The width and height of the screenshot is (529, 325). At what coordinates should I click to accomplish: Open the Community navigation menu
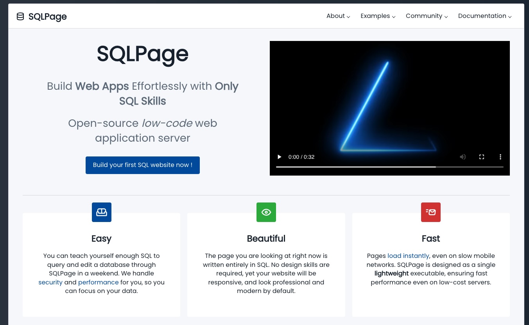click(x=427, y=16)
